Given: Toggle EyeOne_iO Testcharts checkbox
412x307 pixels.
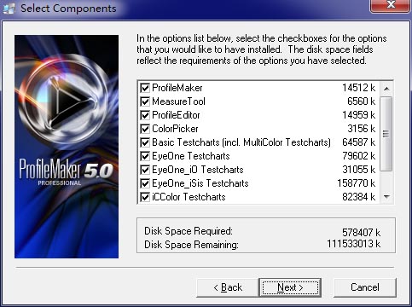Looking at the screenshot, I should coord(145,170).
